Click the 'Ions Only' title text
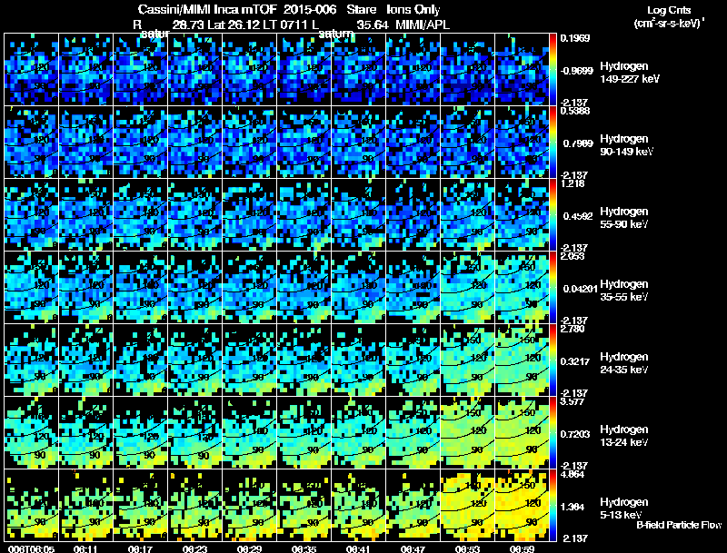727x553 pixels. 413,9
